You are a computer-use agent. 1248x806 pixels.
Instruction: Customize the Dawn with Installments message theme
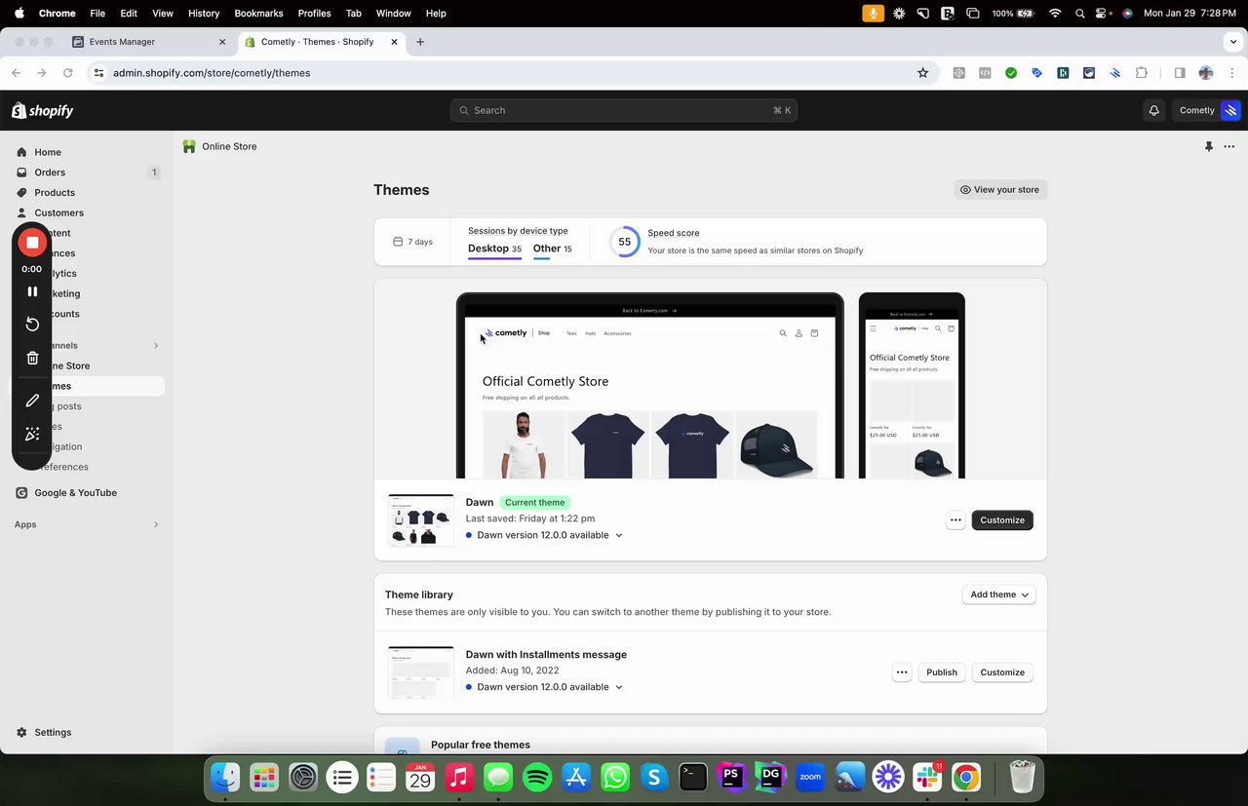click(x=1002, y=672)
